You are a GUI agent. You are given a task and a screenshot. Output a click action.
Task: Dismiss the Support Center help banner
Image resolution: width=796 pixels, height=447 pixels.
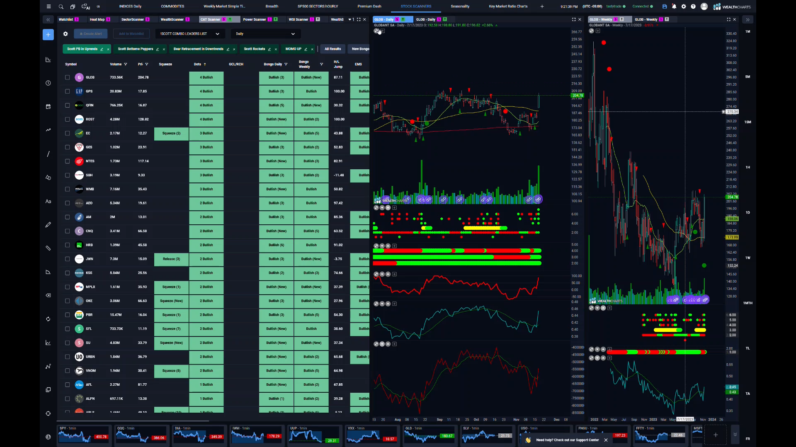606,440
